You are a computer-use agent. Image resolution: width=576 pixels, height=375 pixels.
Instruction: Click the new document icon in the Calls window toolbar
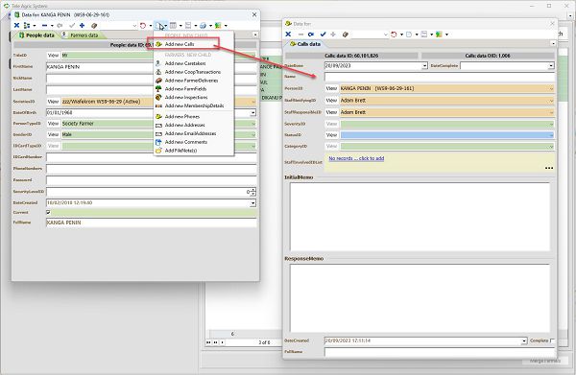coord(409,35)
